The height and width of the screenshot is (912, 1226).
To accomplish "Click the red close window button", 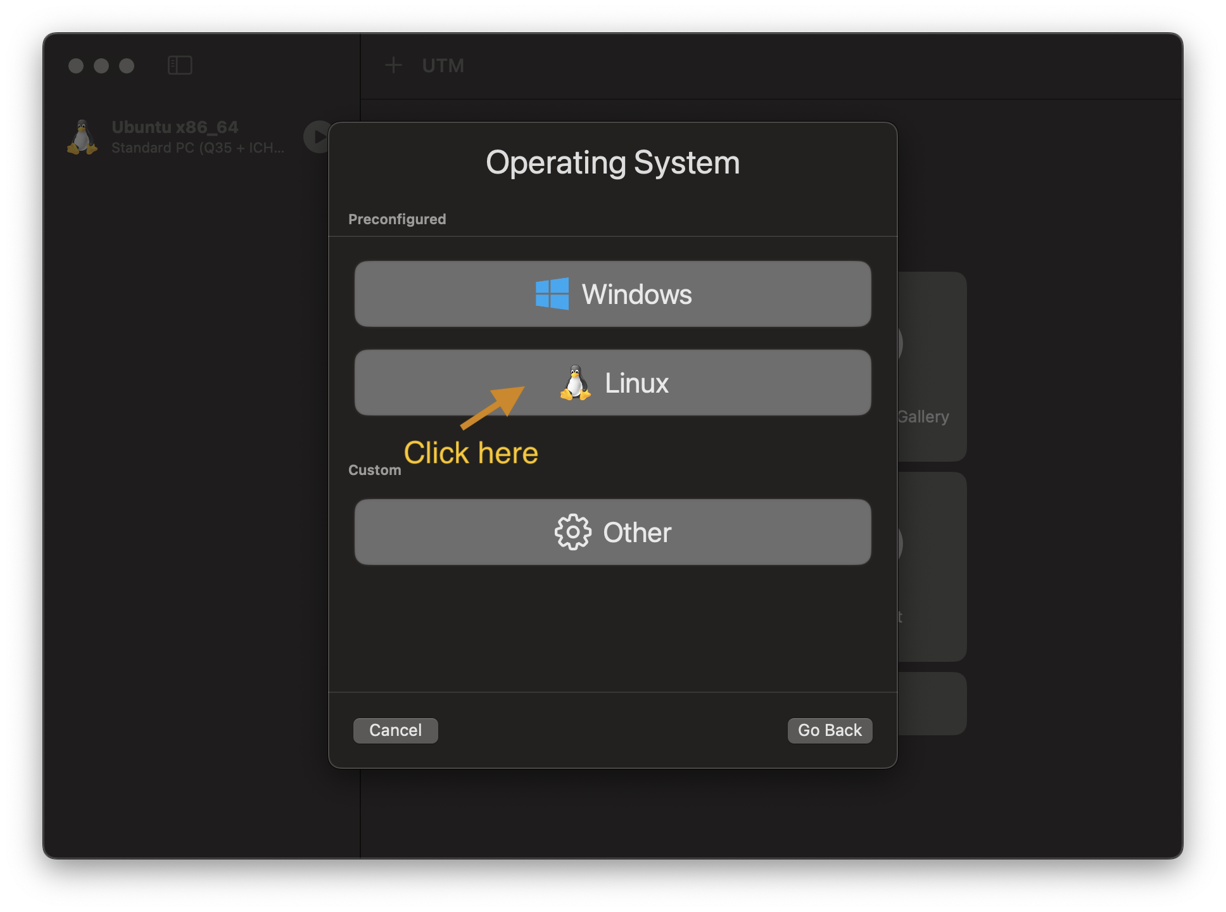I will [x=76, y=66].
